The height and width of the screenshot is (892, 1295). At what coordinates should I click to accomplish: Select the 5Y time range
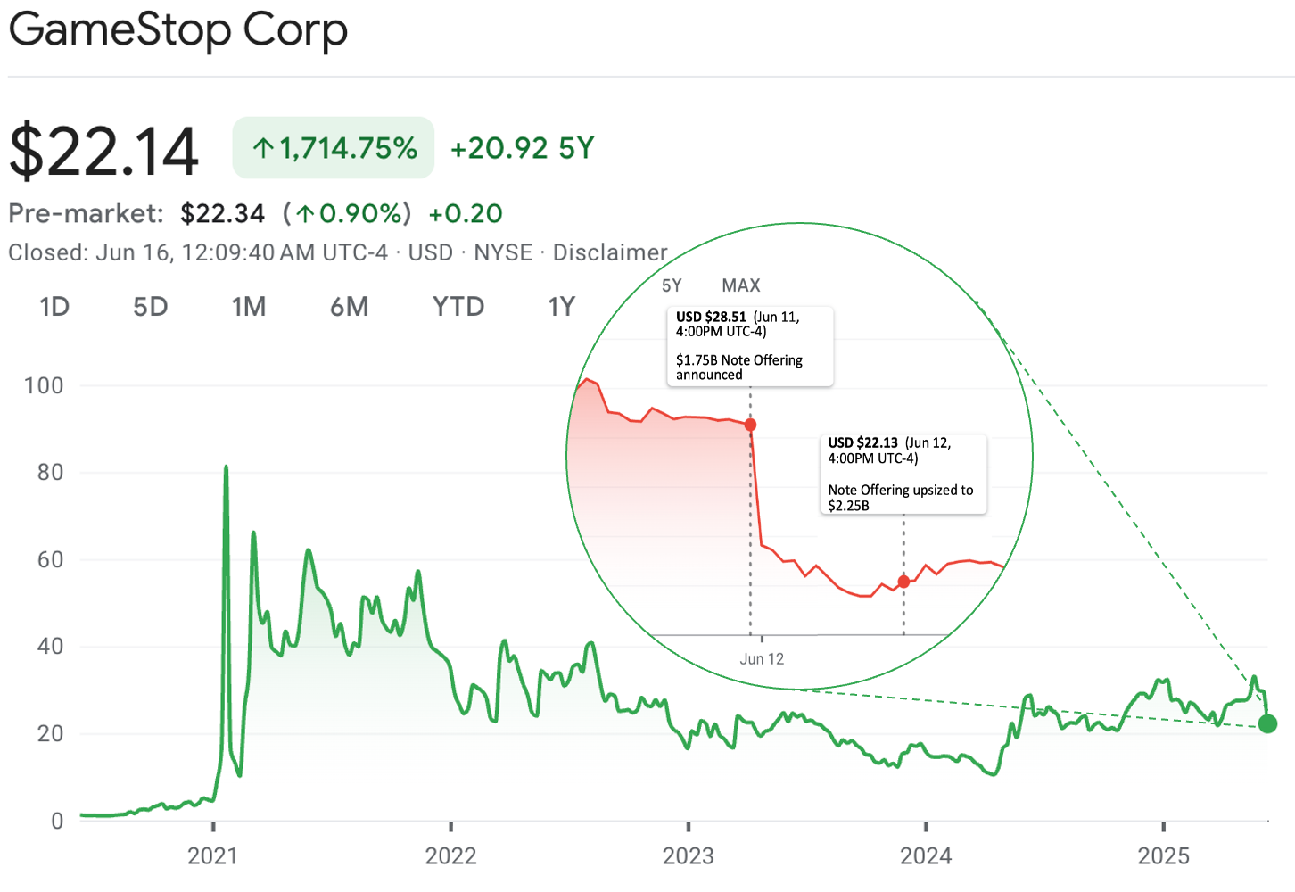pos(672,285)
